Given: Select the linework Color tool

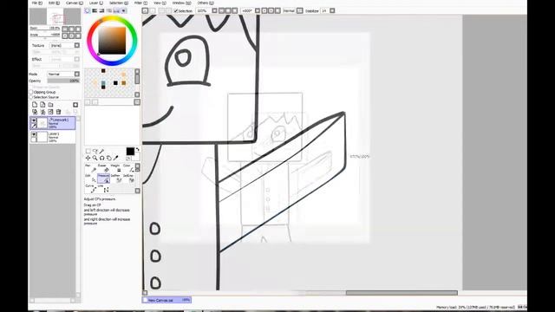Looking at the screenshot, I should pyautogui.click(x=128, y=169).
